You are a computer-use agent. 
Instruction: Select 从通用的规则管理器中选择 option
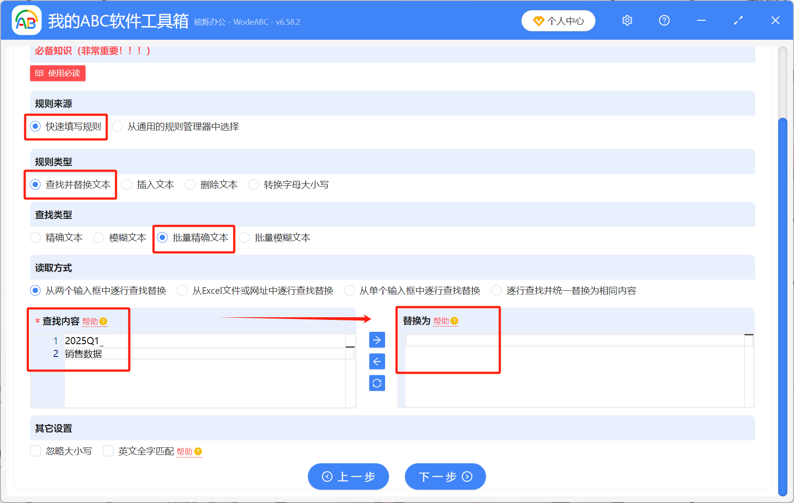pos(117,126)
